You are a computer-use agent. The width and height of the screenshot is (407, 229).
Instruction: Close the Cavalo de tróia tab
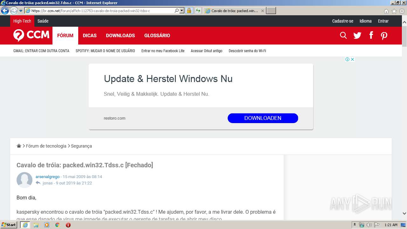[x=262, y=10]
